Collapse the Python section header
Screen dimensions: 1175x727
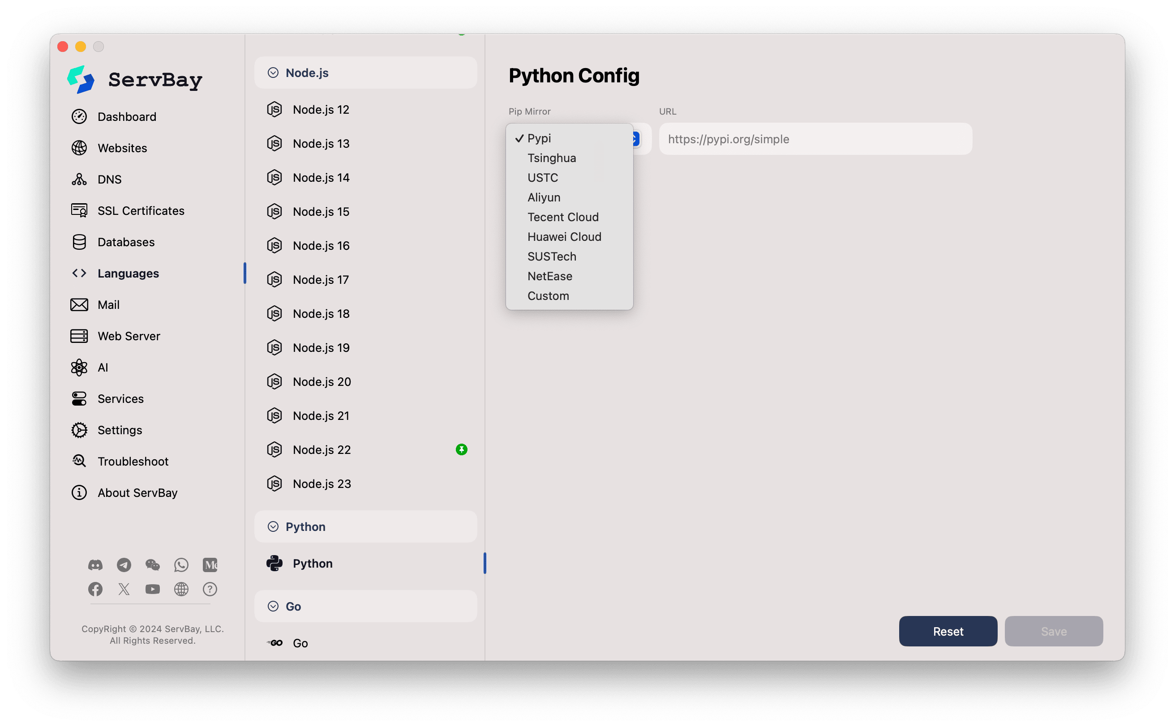click(x=273, y=526)
